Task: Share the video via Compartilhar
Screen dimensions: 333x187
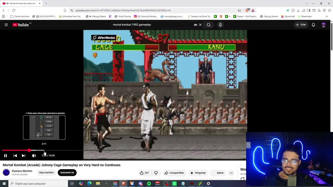Action: (174, 173)
